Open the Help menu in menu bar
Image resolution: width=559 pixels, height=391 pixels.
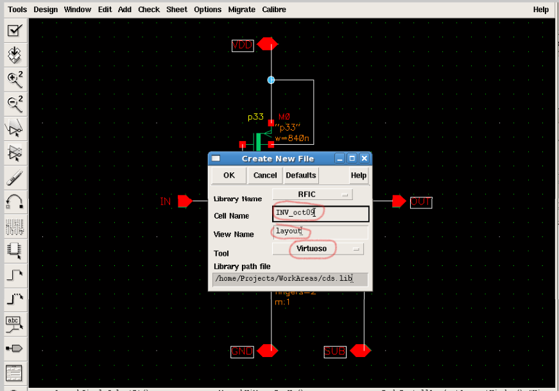541,10
